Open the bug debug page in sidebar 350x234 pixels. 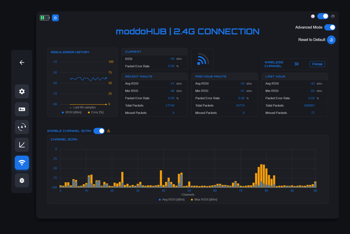pyautogui.click(x=22, y=180)
